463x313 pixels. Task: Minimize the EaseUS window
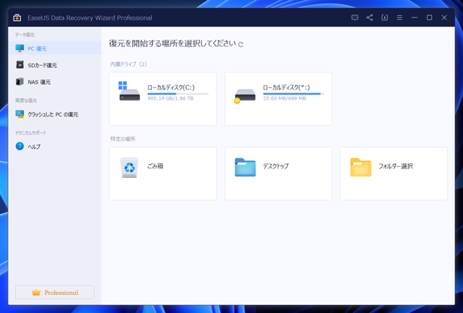pyautogui.click(x=415, y=17)
